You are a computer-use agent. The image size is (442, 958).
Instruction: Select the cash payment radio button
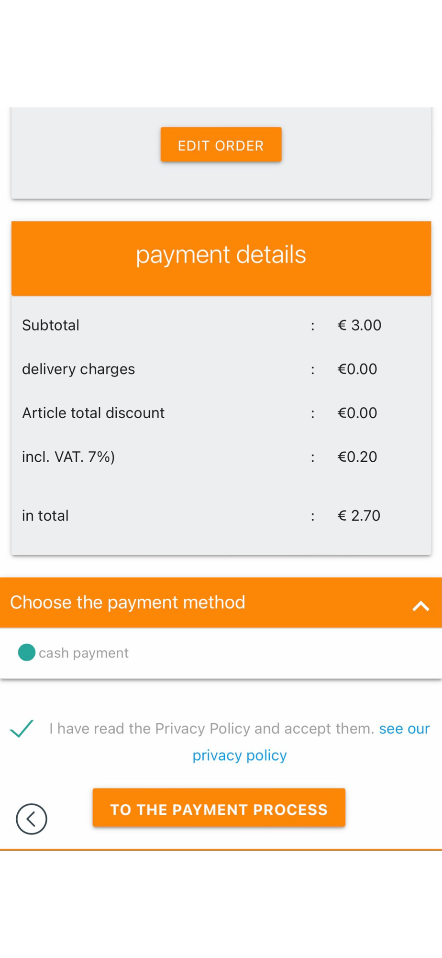pos(27,652)
